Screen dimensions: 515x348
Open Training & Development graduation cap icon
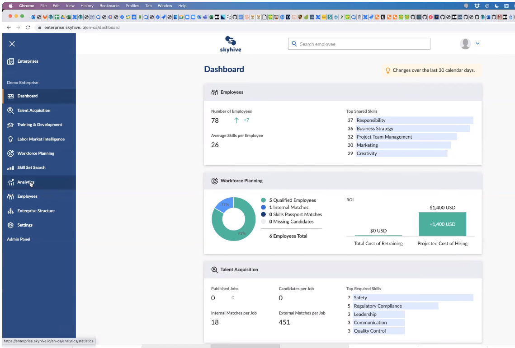[x=10, y=125]
